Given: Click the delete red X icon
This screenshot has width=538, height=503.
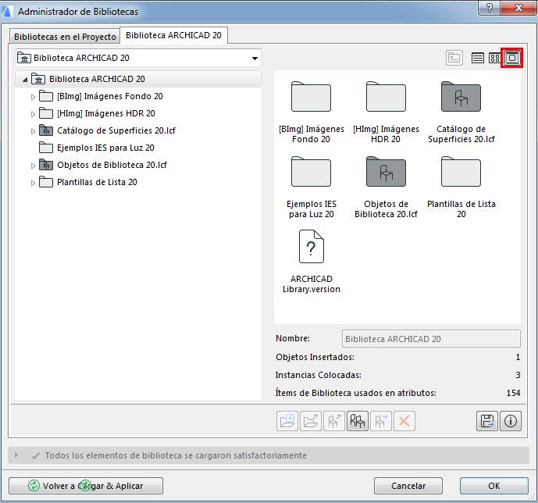Looking at the screenshot, I should click(x=404, y=421).
